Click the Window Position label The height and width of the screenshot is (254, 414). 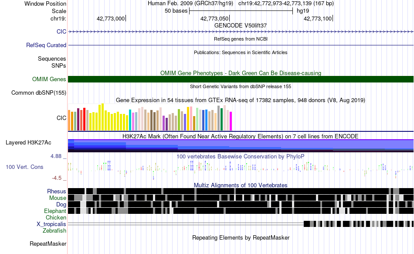(45, 3)
